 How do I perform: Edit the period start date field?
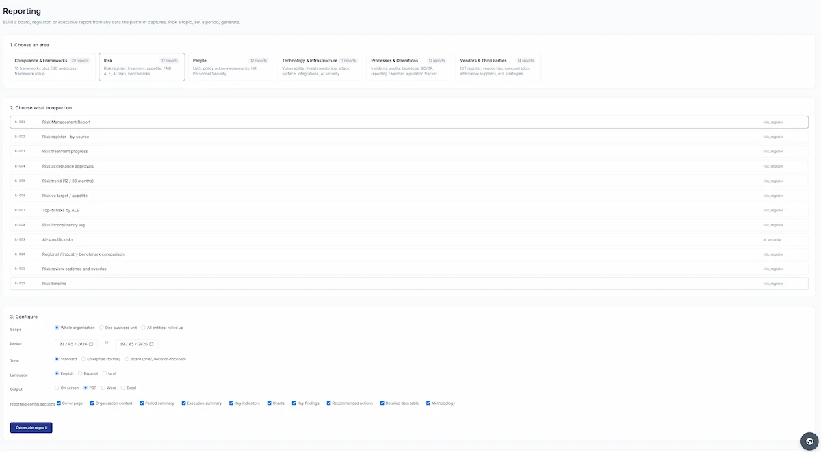[76, 344]
